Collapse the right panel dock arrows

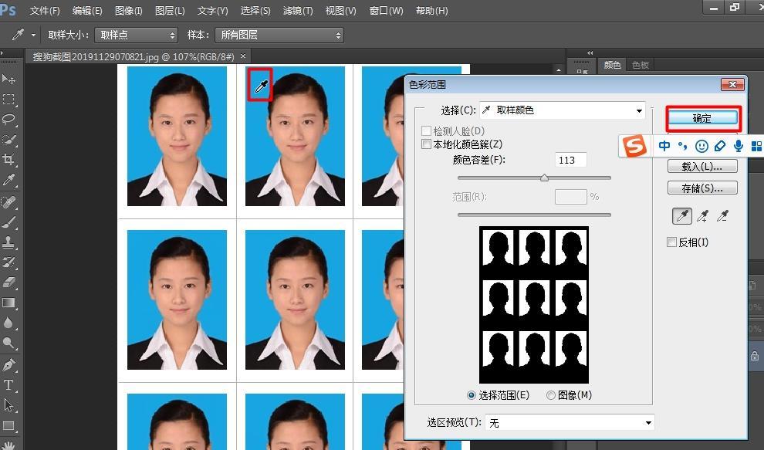pyautogui.click(x=590, y=52)
